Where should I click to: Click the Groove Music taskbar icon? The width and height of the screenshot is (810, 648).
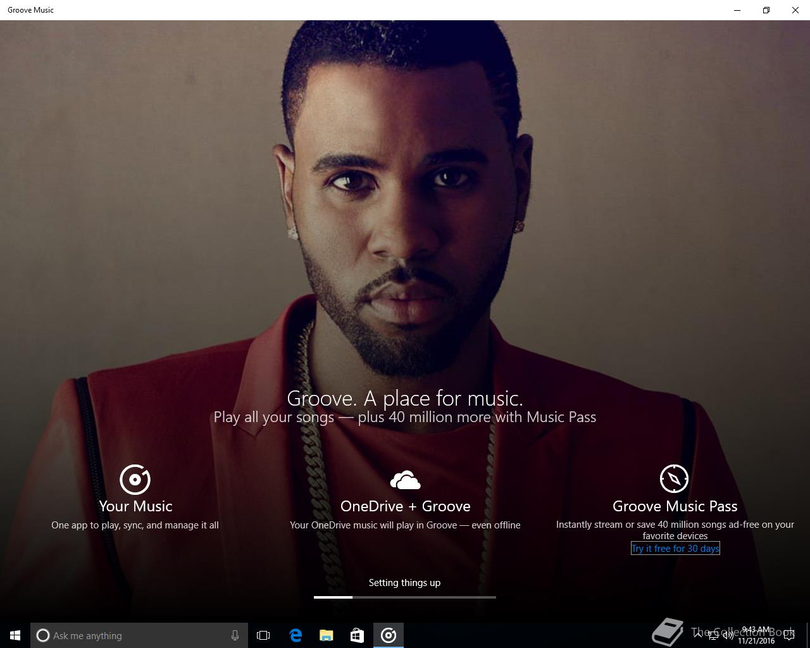click(389, 635)
